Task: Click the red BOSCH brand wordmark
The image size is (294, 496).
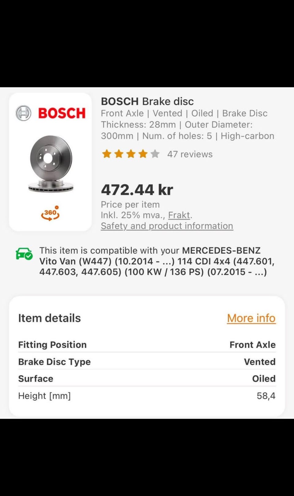Action: 62,113
